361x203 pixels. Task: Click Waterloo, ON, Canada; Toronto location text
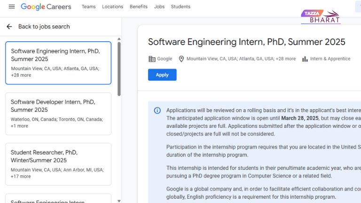click(x=57, y=123)
